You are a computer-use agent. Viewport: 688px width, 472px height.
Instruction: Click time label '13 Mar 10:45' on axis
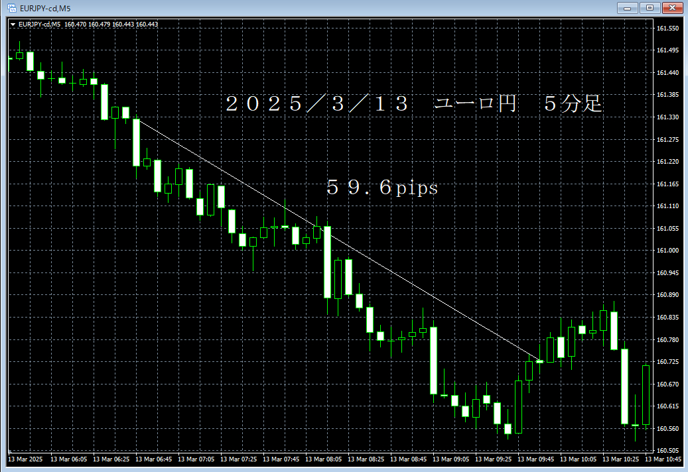[663, 459]
